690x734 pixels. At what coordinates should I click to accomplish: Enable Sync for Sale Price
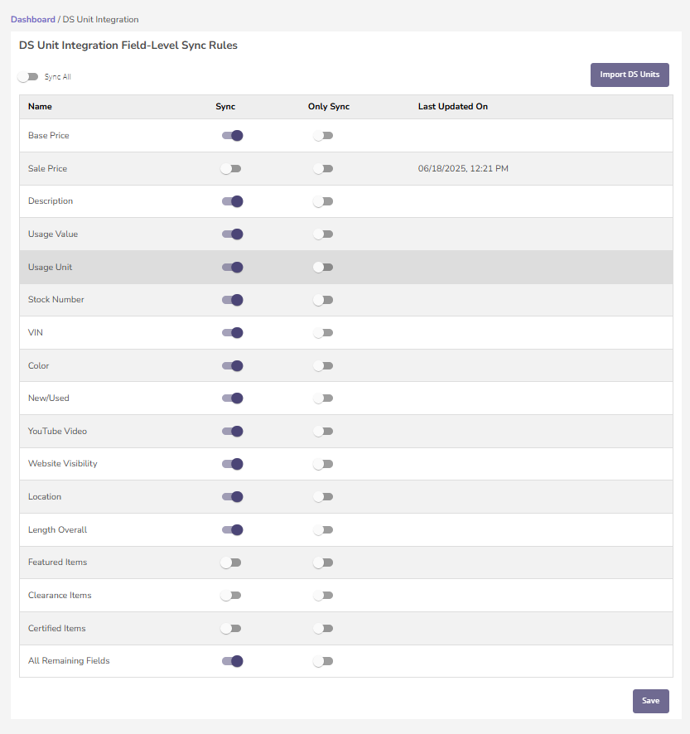click(x=231, y=168)
